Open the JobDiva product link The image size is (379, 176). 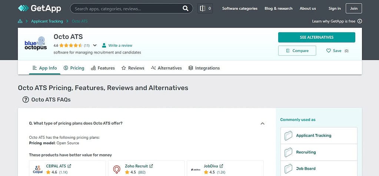[211, 166]
